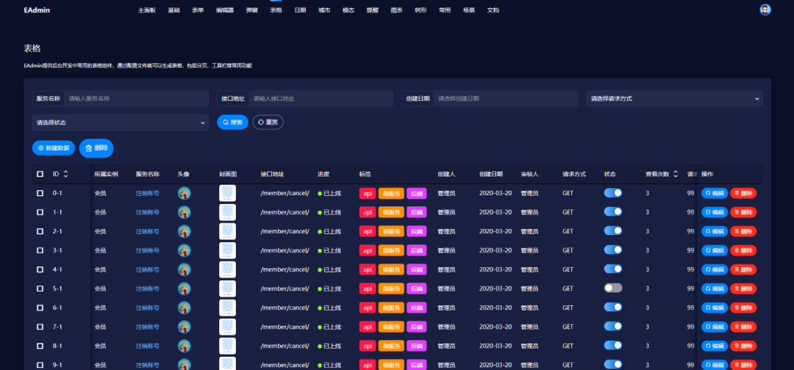Open the 请选择状态 dropdown
794x370 pixels.
pyautogui.click(x=120, y=123)
